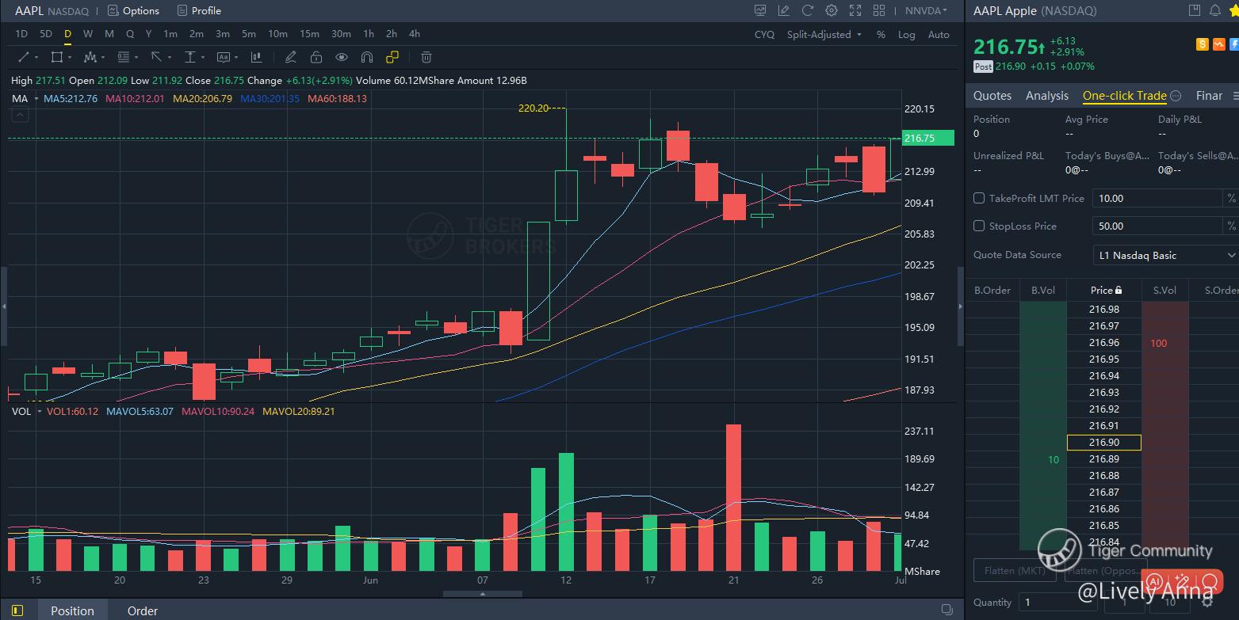This screenshot has height=620, width=1239.
Task: Switch chart to 4h timeframe
Action: tap(415, 34)
